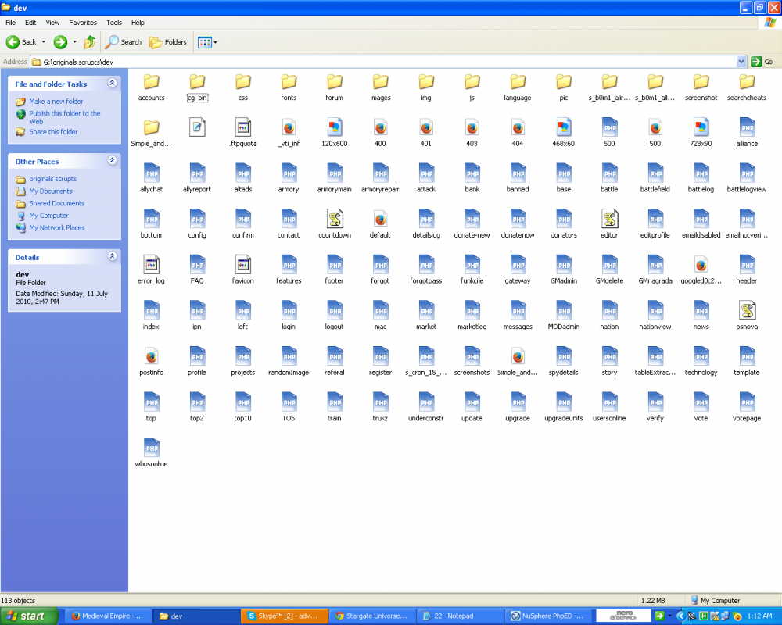The height and width of the screenshot is (625, 782).
Task: Toggle the Search pane on
Action: coord(123,42)
